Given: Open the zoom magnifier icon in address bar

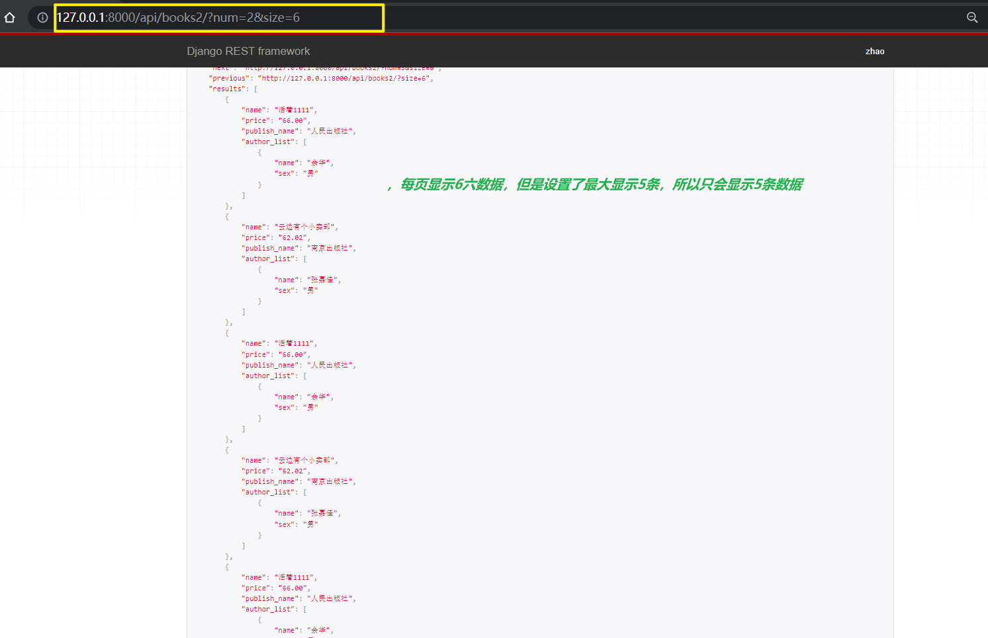Looking at the screenshot, I should (x=972, y=18).
